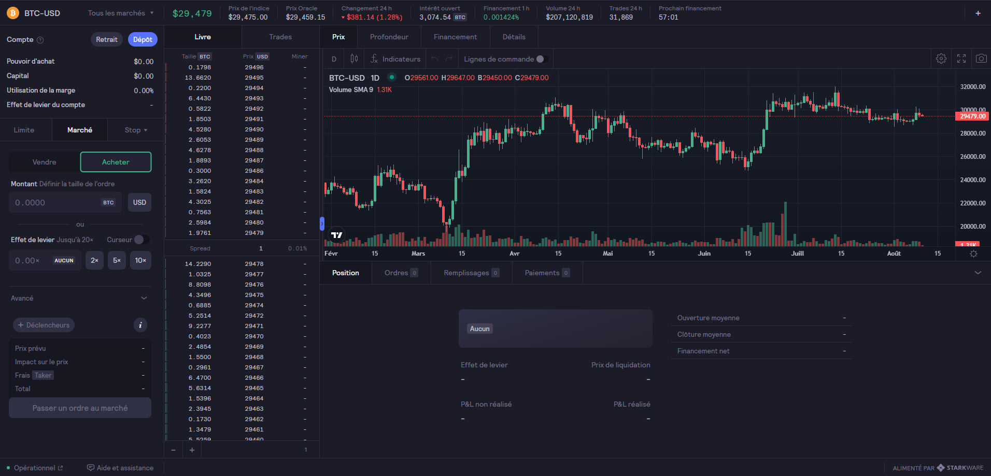Select the Vendre side button
This screenshot has width=991, height=476.
click(45, 162)
